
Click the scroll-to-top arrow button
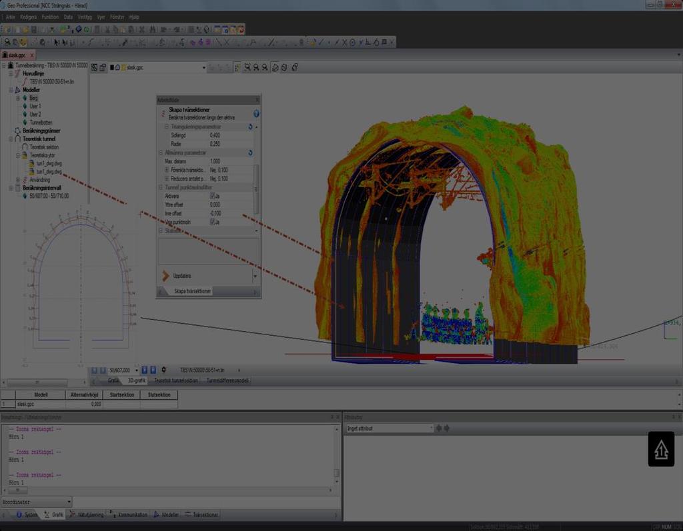[661, 449]
